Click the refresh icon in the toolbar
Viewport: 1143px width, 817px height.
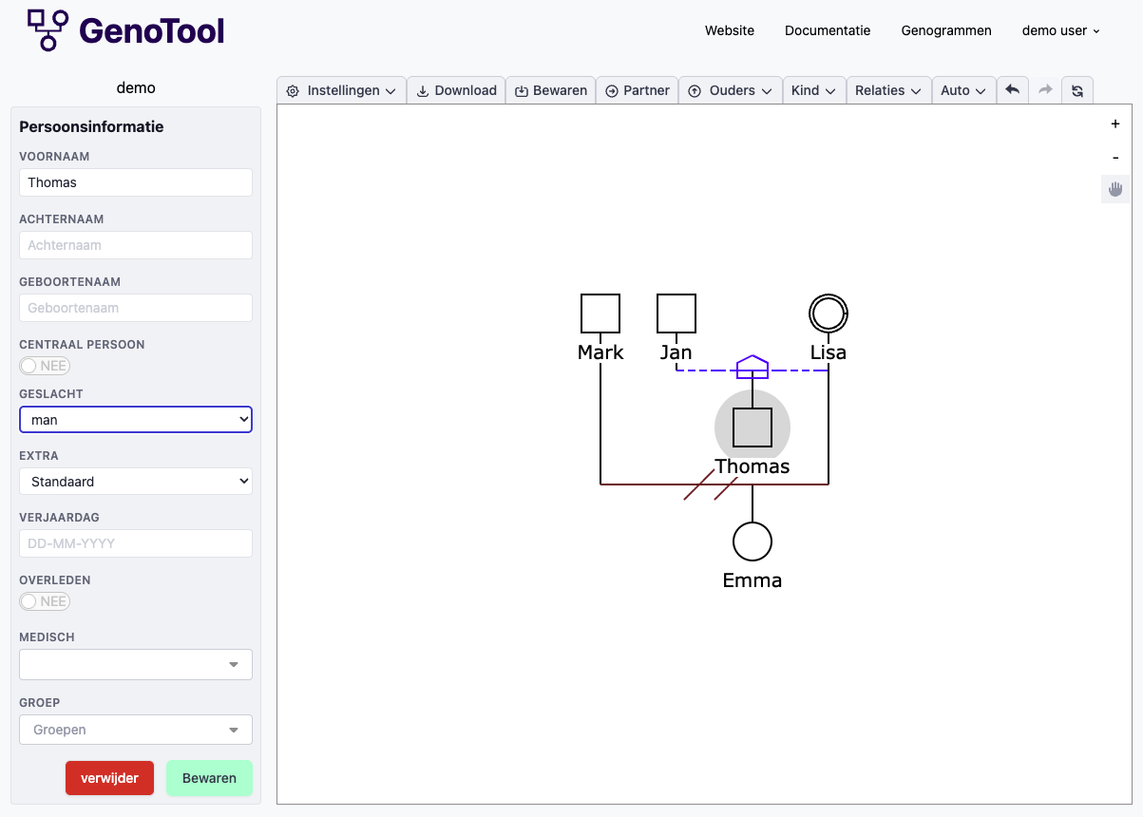point(1077,90)
